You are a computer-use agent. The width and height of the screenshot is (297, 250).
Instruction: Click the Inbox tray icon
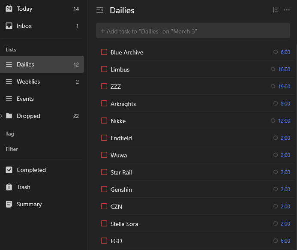click(9, 26)
